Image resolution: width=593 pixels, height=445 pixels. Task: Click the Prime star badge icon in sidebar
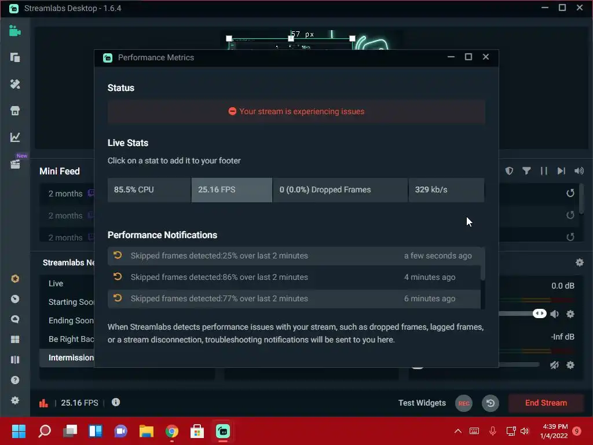pyautogui.click(x=14, y=279)
